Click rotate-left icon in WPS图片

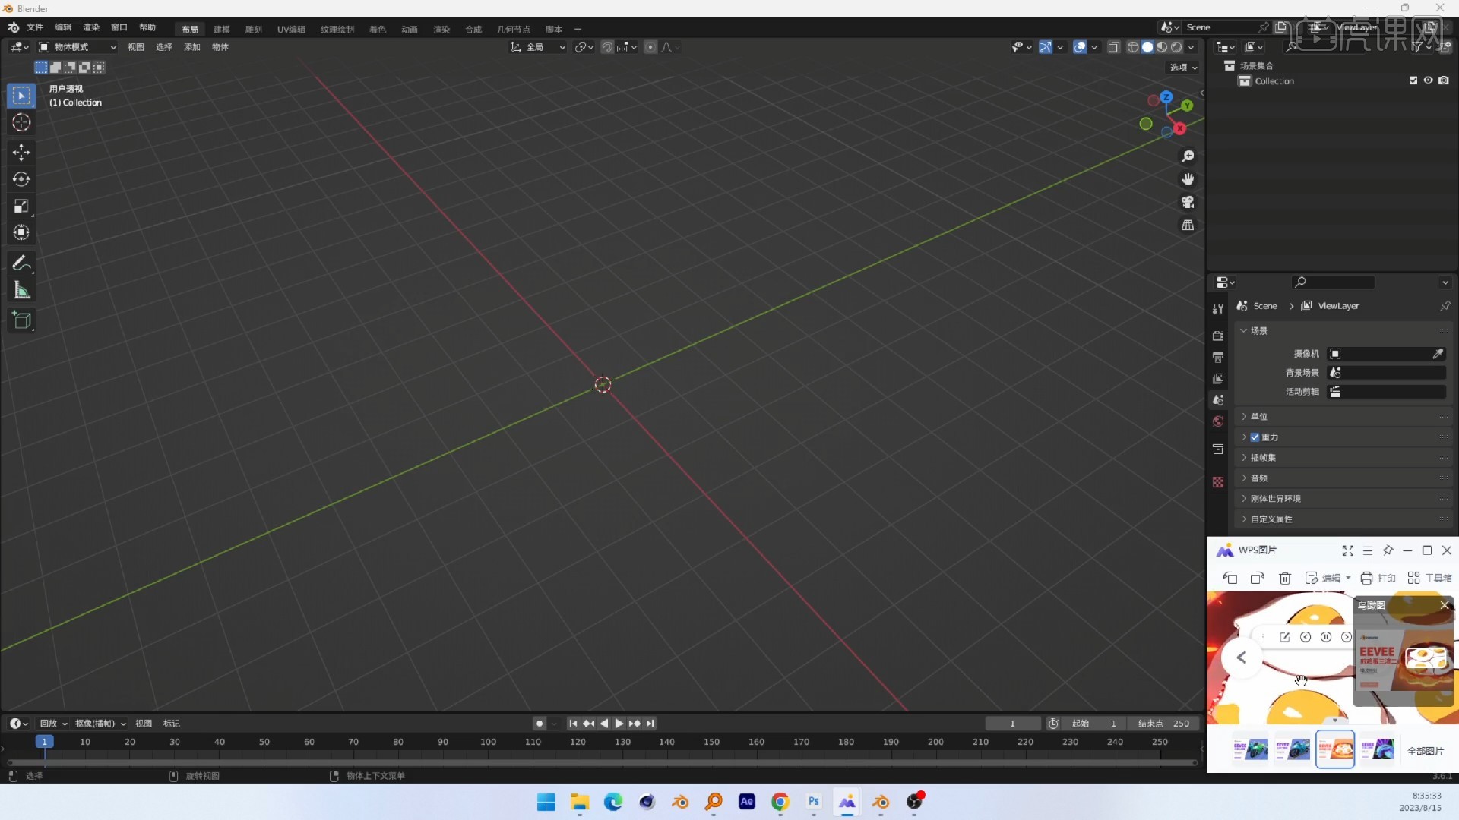pos(1230,579)
